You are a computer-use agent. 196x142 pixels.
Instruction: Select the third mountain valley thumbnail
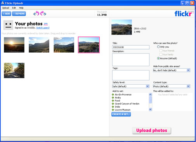[x=64, y=45]
